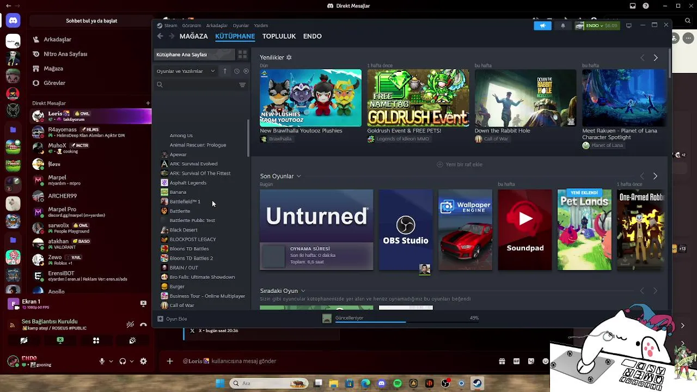
Task: Open Discord Direct Messages home icon
Action: (13, 21)
